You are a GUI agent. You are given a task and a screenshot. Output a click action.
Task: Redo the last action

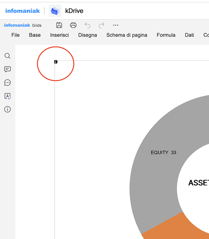tap(101, 25)
